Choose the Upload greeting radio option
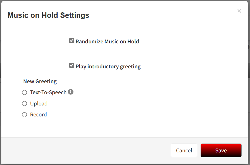The image size is (250, 165). pyautogui.click(x=24, y=104)
